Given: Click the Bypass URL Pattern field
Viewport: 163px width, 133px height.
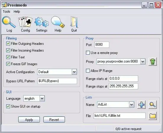Looking at the screenshot, I should pos(57,81).
